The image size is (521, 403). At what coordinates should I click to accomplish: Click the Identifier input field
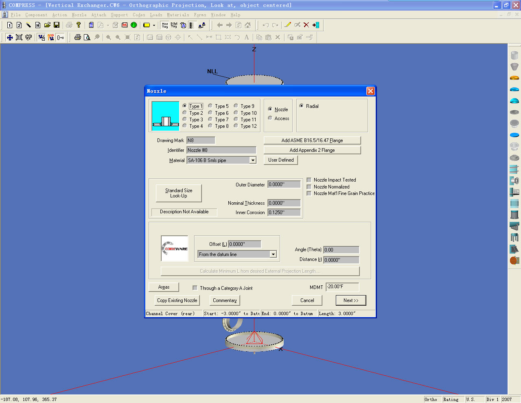click(221, 150)
